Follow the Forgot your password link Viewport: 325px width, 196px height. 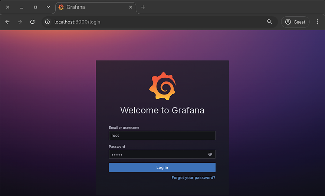[x=193, y=178]
